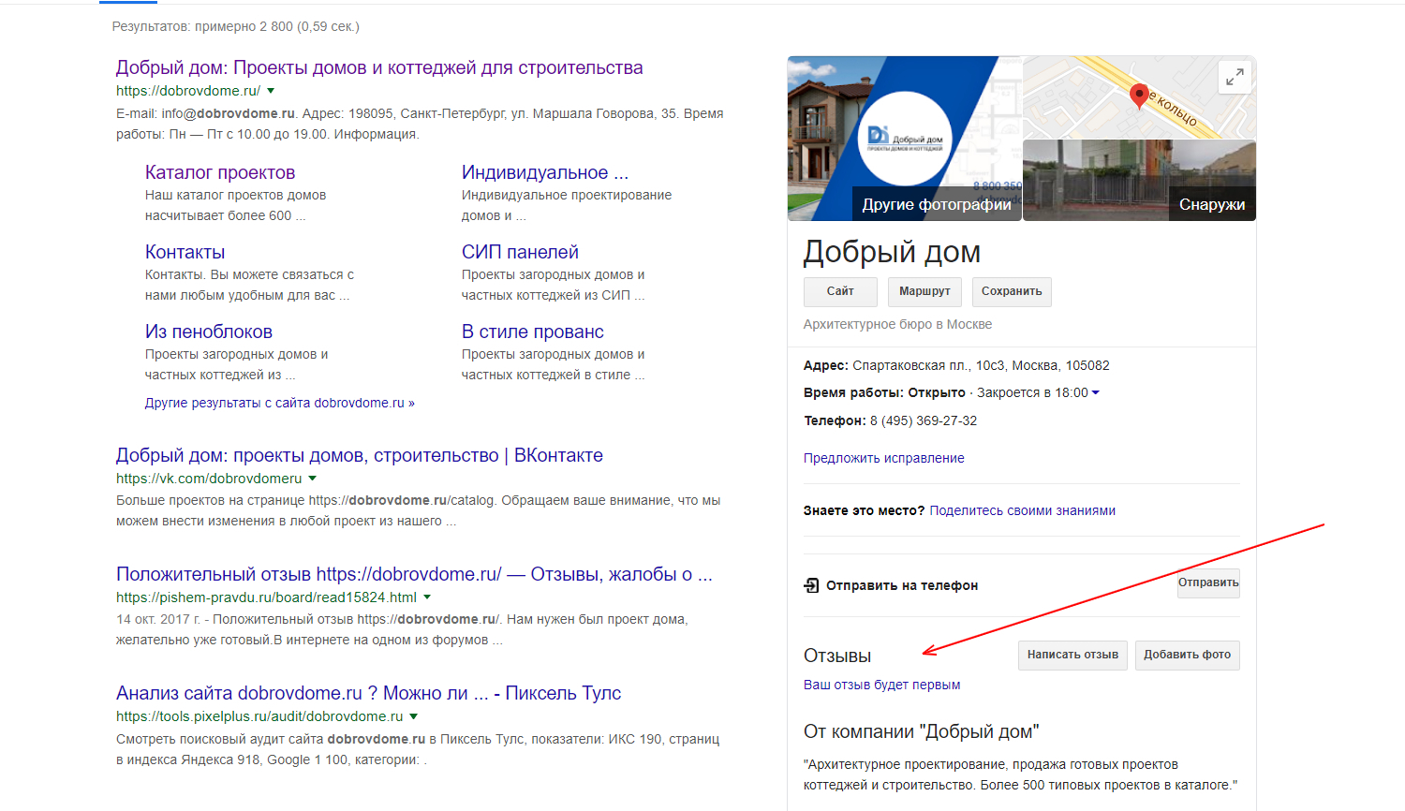Click 'Другие результаты с сайта dobrovdome.ru'
The width and height of the screenshot is (1405, 811).
click(280, 403)
